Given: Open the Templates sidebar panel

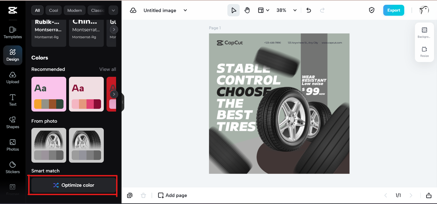Looking at the screenshot, I should point(13,33).
